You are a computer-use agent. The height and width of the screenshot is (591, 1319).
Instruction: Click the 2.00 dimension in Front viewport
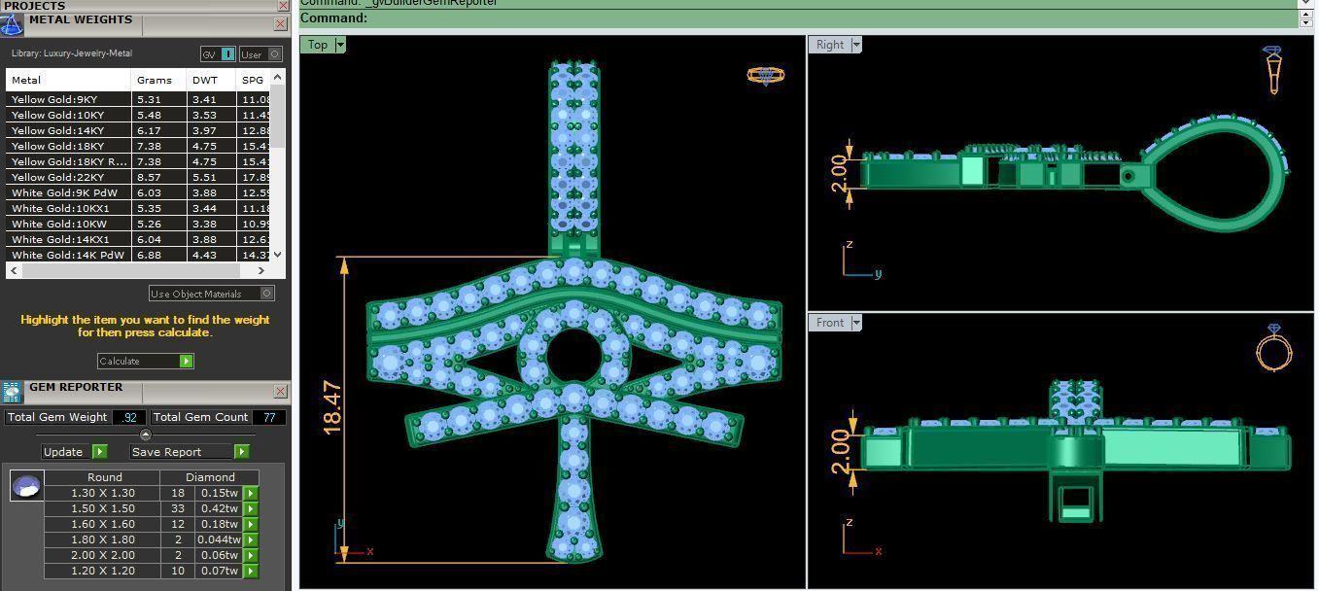point(842,452)
